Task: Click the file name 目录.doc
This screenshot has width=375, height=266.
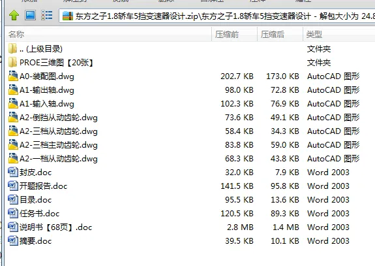Action: pyautogui.click(x=35, y=199)
